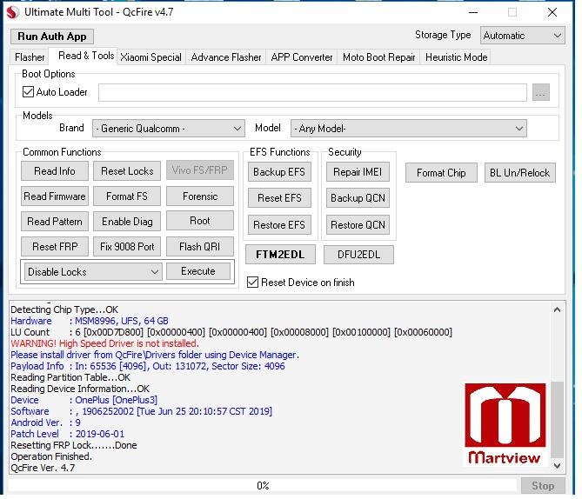
Task: Click the Run Auth App button
Action: click(x=52, y=37)
